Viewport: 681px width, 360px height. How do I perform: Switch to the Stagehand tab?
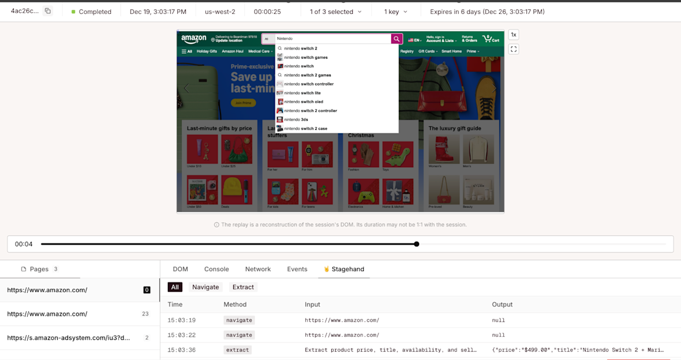[343, 269]
